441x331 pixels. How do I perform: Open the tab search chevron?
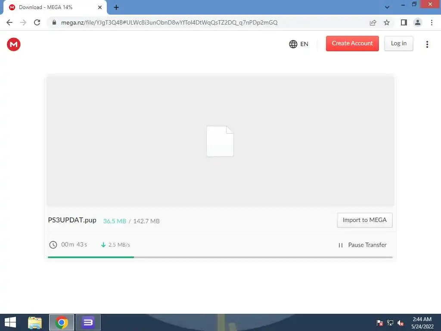(x=387, y=7)
